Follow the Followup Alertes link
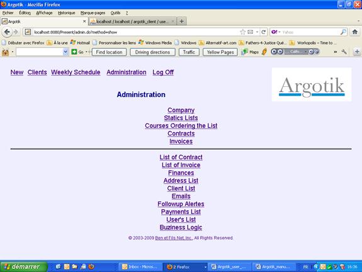This screenshot has width=362, height=272. 181,204
